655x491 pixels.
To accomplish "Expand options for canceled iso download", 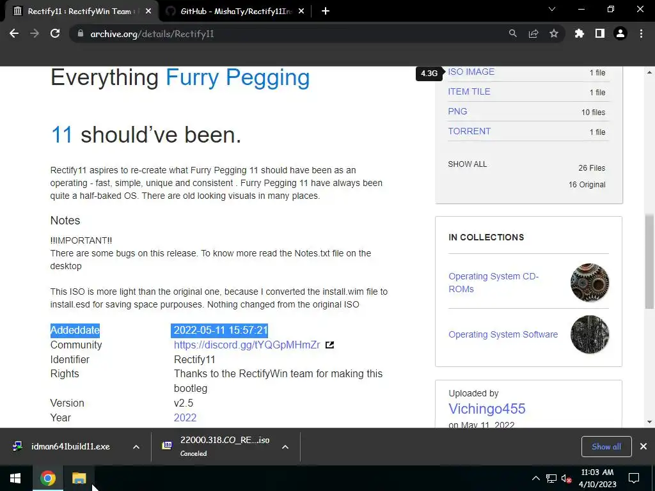I will 285,447.
